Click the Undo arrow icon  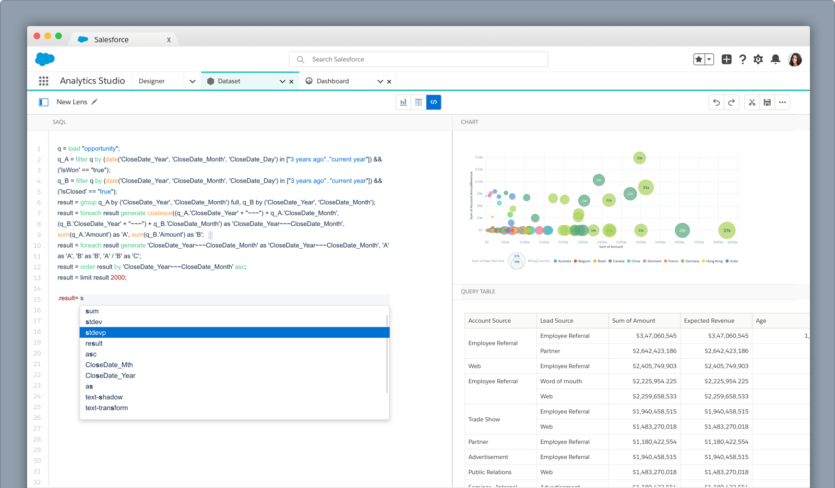click(717, 102)
